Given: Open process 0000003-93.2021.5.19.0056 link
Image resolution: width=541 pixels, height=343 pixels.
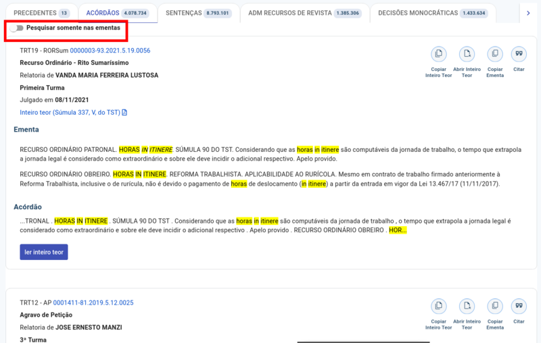Looking at the screenshot, I should pos(110,51).
